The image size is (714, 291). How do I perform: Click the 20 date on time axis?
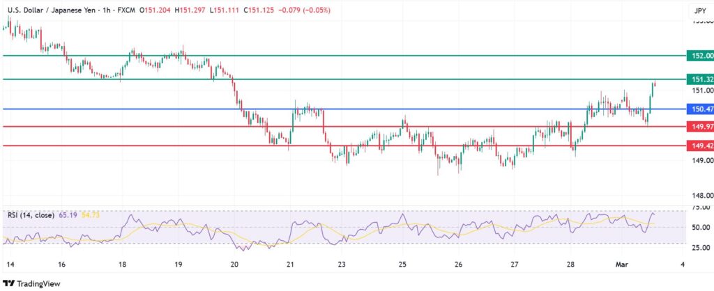pos(234,265)
